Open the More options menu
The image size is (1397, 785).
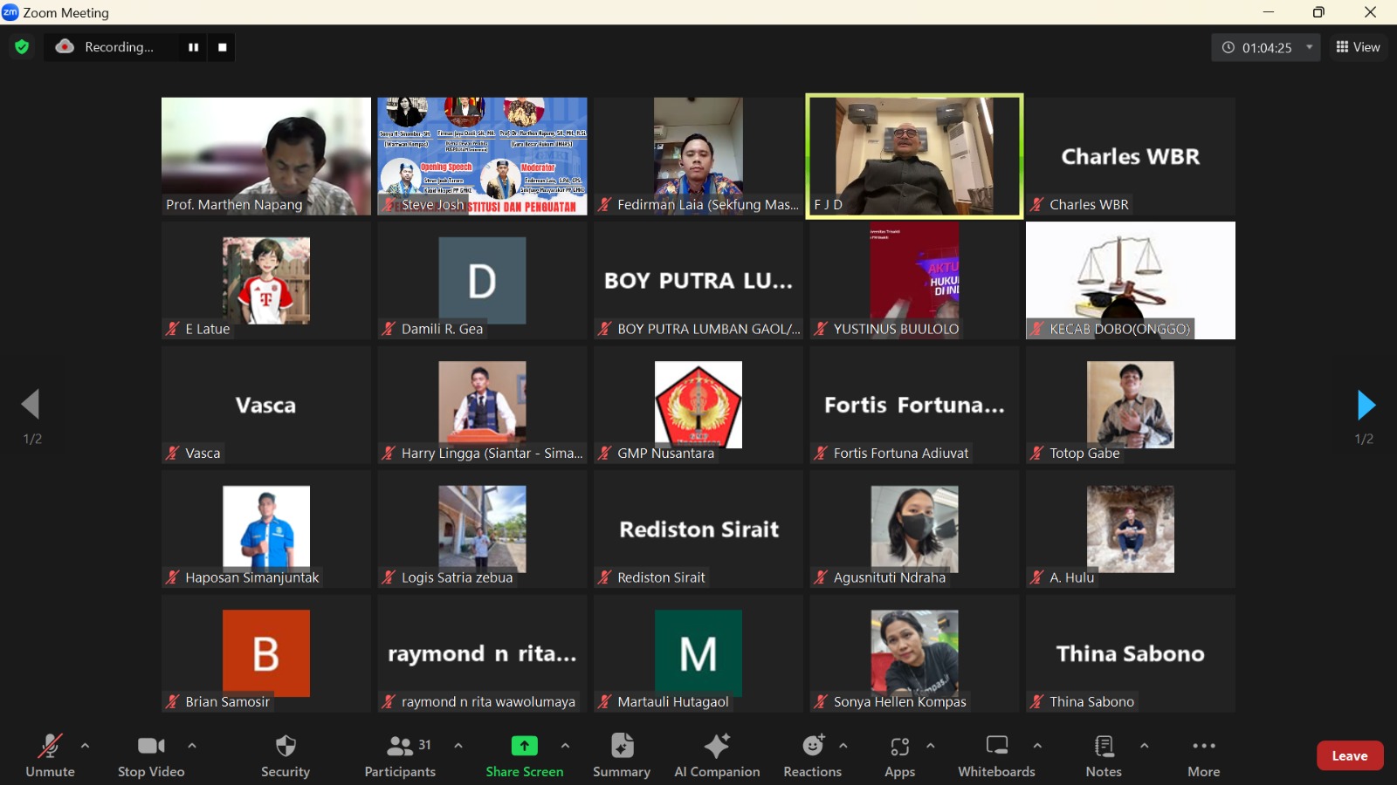click(1203, 755)
